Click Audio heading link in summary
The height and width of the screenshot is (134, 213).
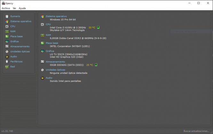click(49, 78)
